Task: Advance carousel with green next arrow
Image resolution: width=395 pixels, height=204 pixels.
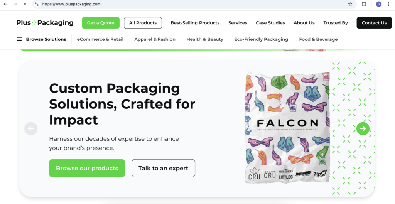Action: [x=363, y=128]
